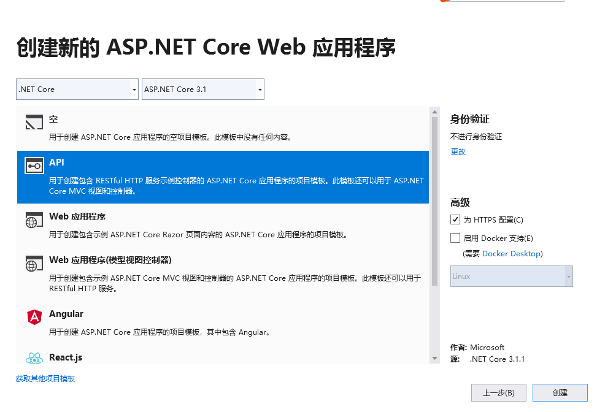Open the .NET Core framework dropdown
This screenshot has width=597, height=412.
click(77, 90)
